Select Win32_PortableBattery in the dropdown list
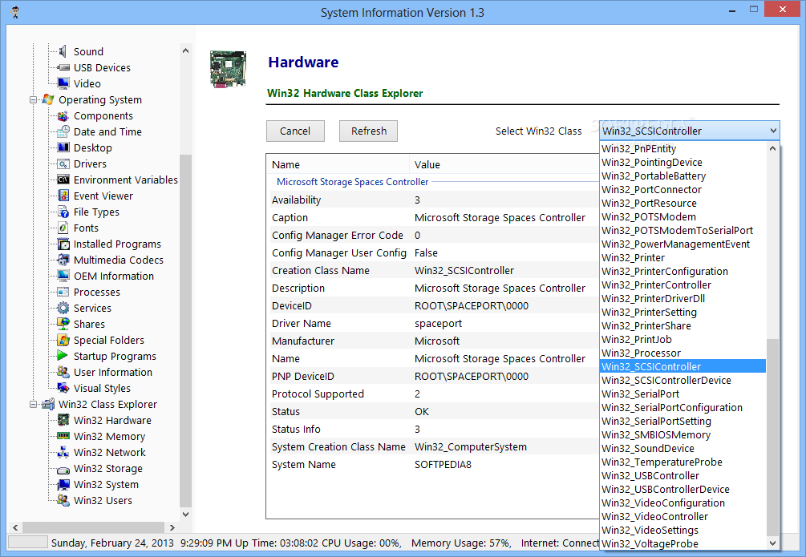806x557 pixels. click(682, 176)
